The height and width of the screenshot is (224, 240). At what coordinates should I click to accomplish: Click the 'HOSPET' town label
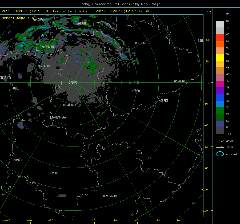[163, 101]
